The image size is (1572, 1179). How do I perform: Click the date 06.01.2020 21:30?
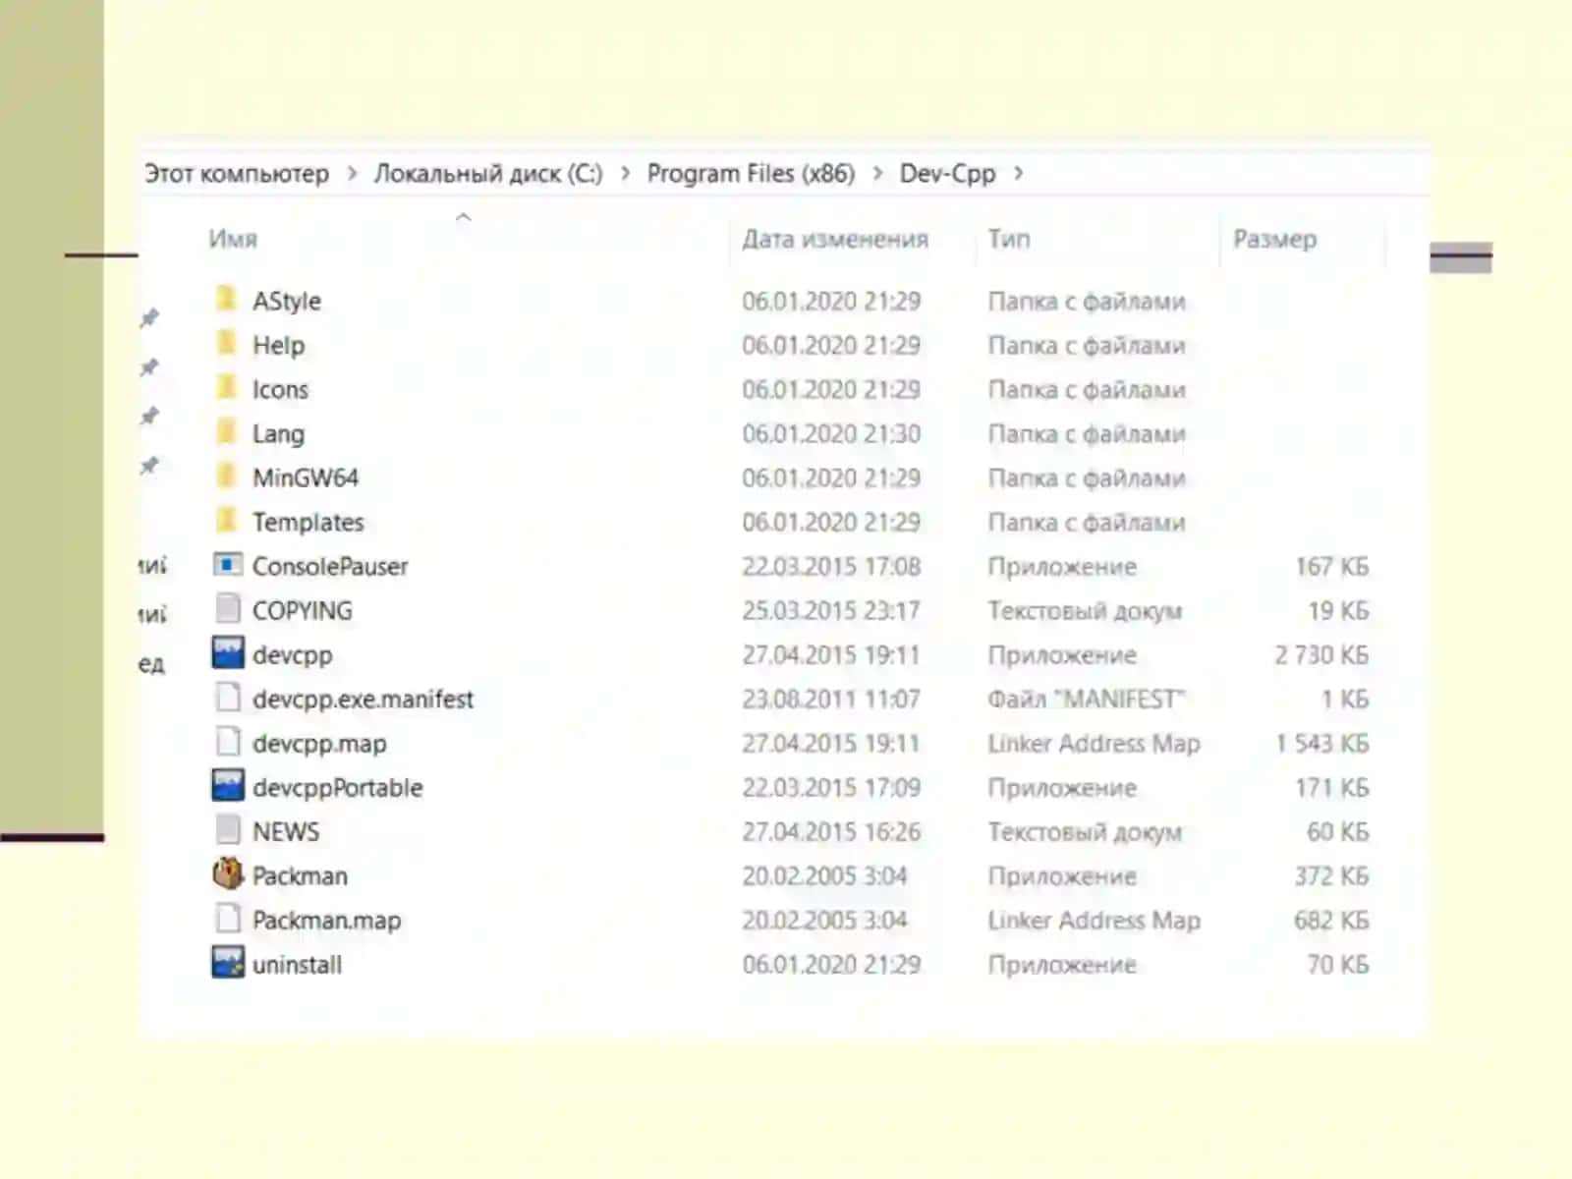coord(831,433)
